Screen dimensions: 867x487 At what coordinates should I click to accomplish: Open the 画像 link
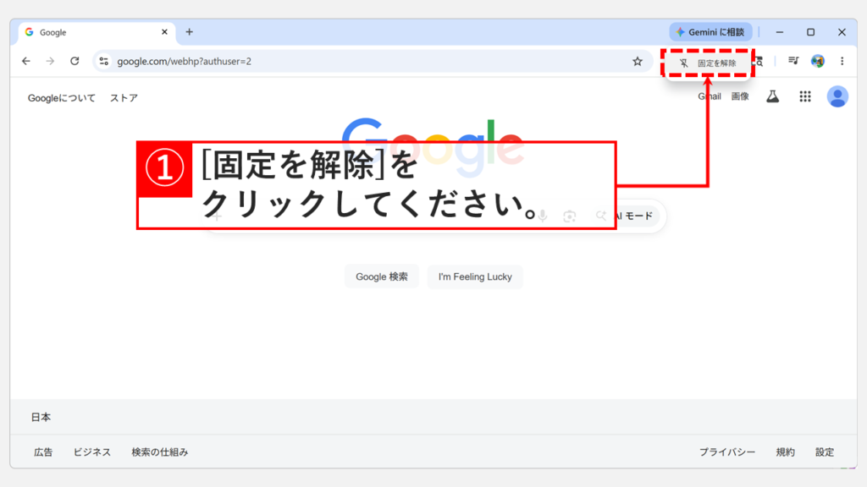[740, 96]
